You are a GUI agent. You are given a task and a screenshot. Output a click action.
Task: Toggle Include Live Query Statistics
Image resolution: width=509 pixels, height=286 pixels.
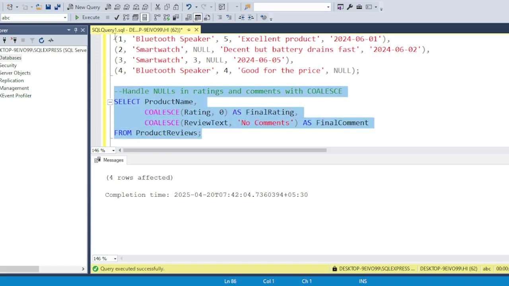tap(166, 17)
